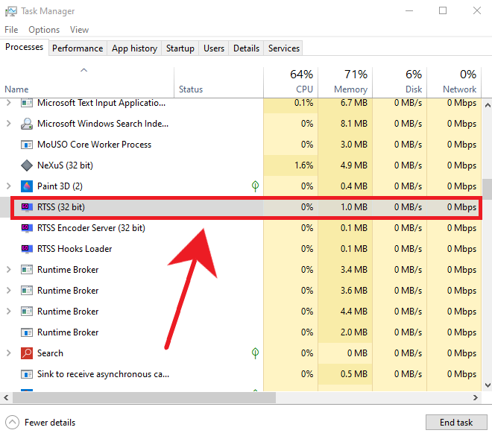Click the Task Manager title bar icon

[11, 11]
